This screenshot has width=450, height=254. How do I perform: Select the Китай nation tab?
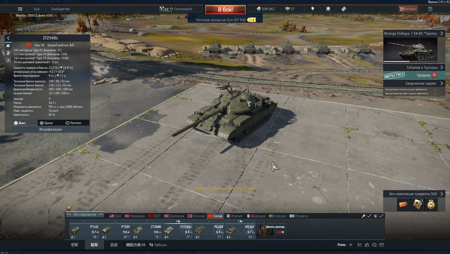coord(215,216)
